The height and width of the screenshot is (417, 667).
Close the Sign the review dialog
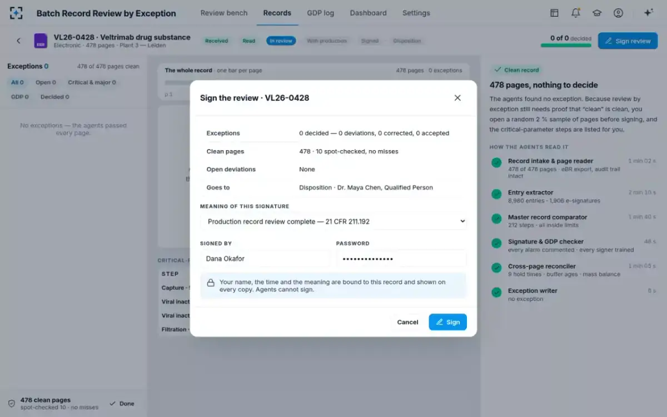[x=457, y=98]
